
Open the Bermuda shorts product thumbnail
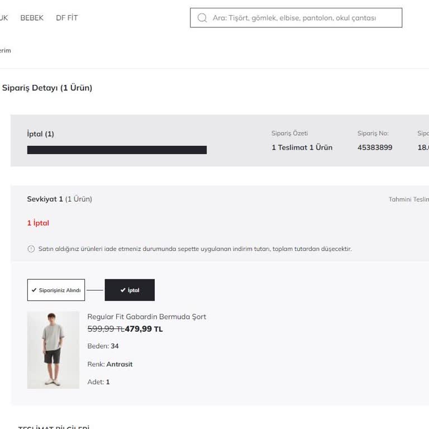(x=53, y=350)
